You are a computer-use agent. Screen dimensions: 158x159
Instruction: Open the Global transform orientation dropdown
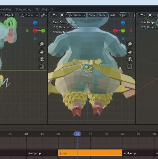[29, 15]
